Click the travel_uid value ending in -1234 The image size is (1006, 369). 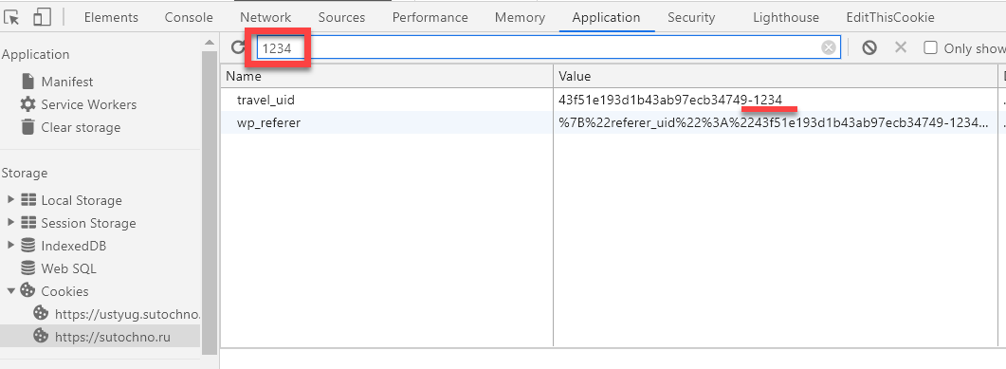tap(670, 101)
